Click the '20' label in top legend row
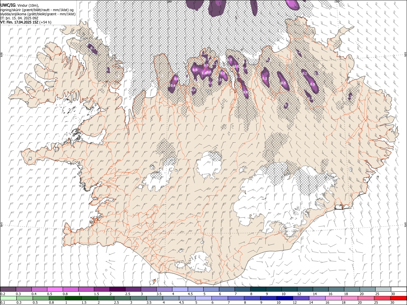 click(362, 294)
